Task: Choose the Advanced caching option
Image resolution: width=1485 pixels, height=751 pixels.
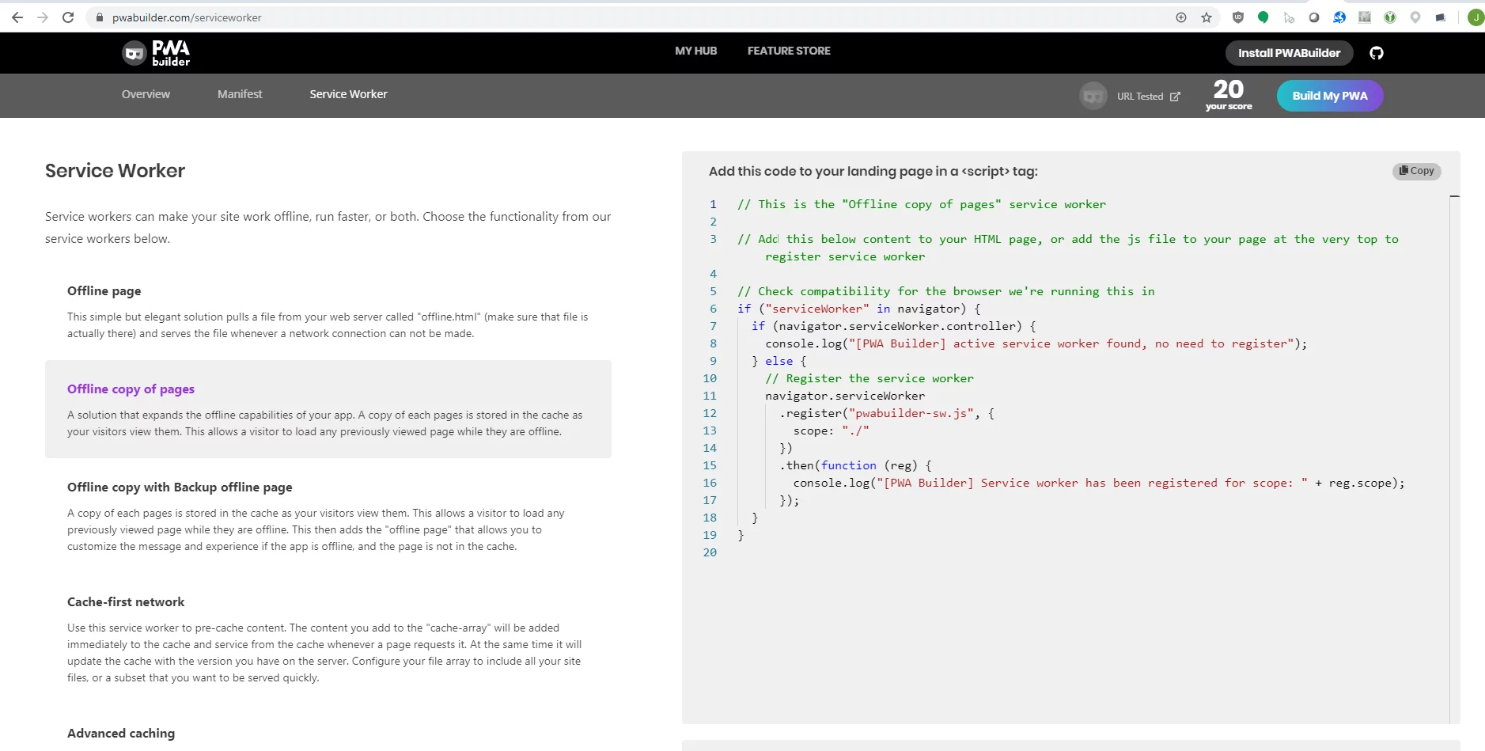Action: 121,734
